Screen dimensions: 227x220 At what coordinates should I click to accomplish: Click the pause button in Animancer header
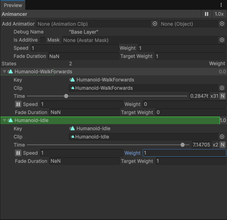[206, 14]
